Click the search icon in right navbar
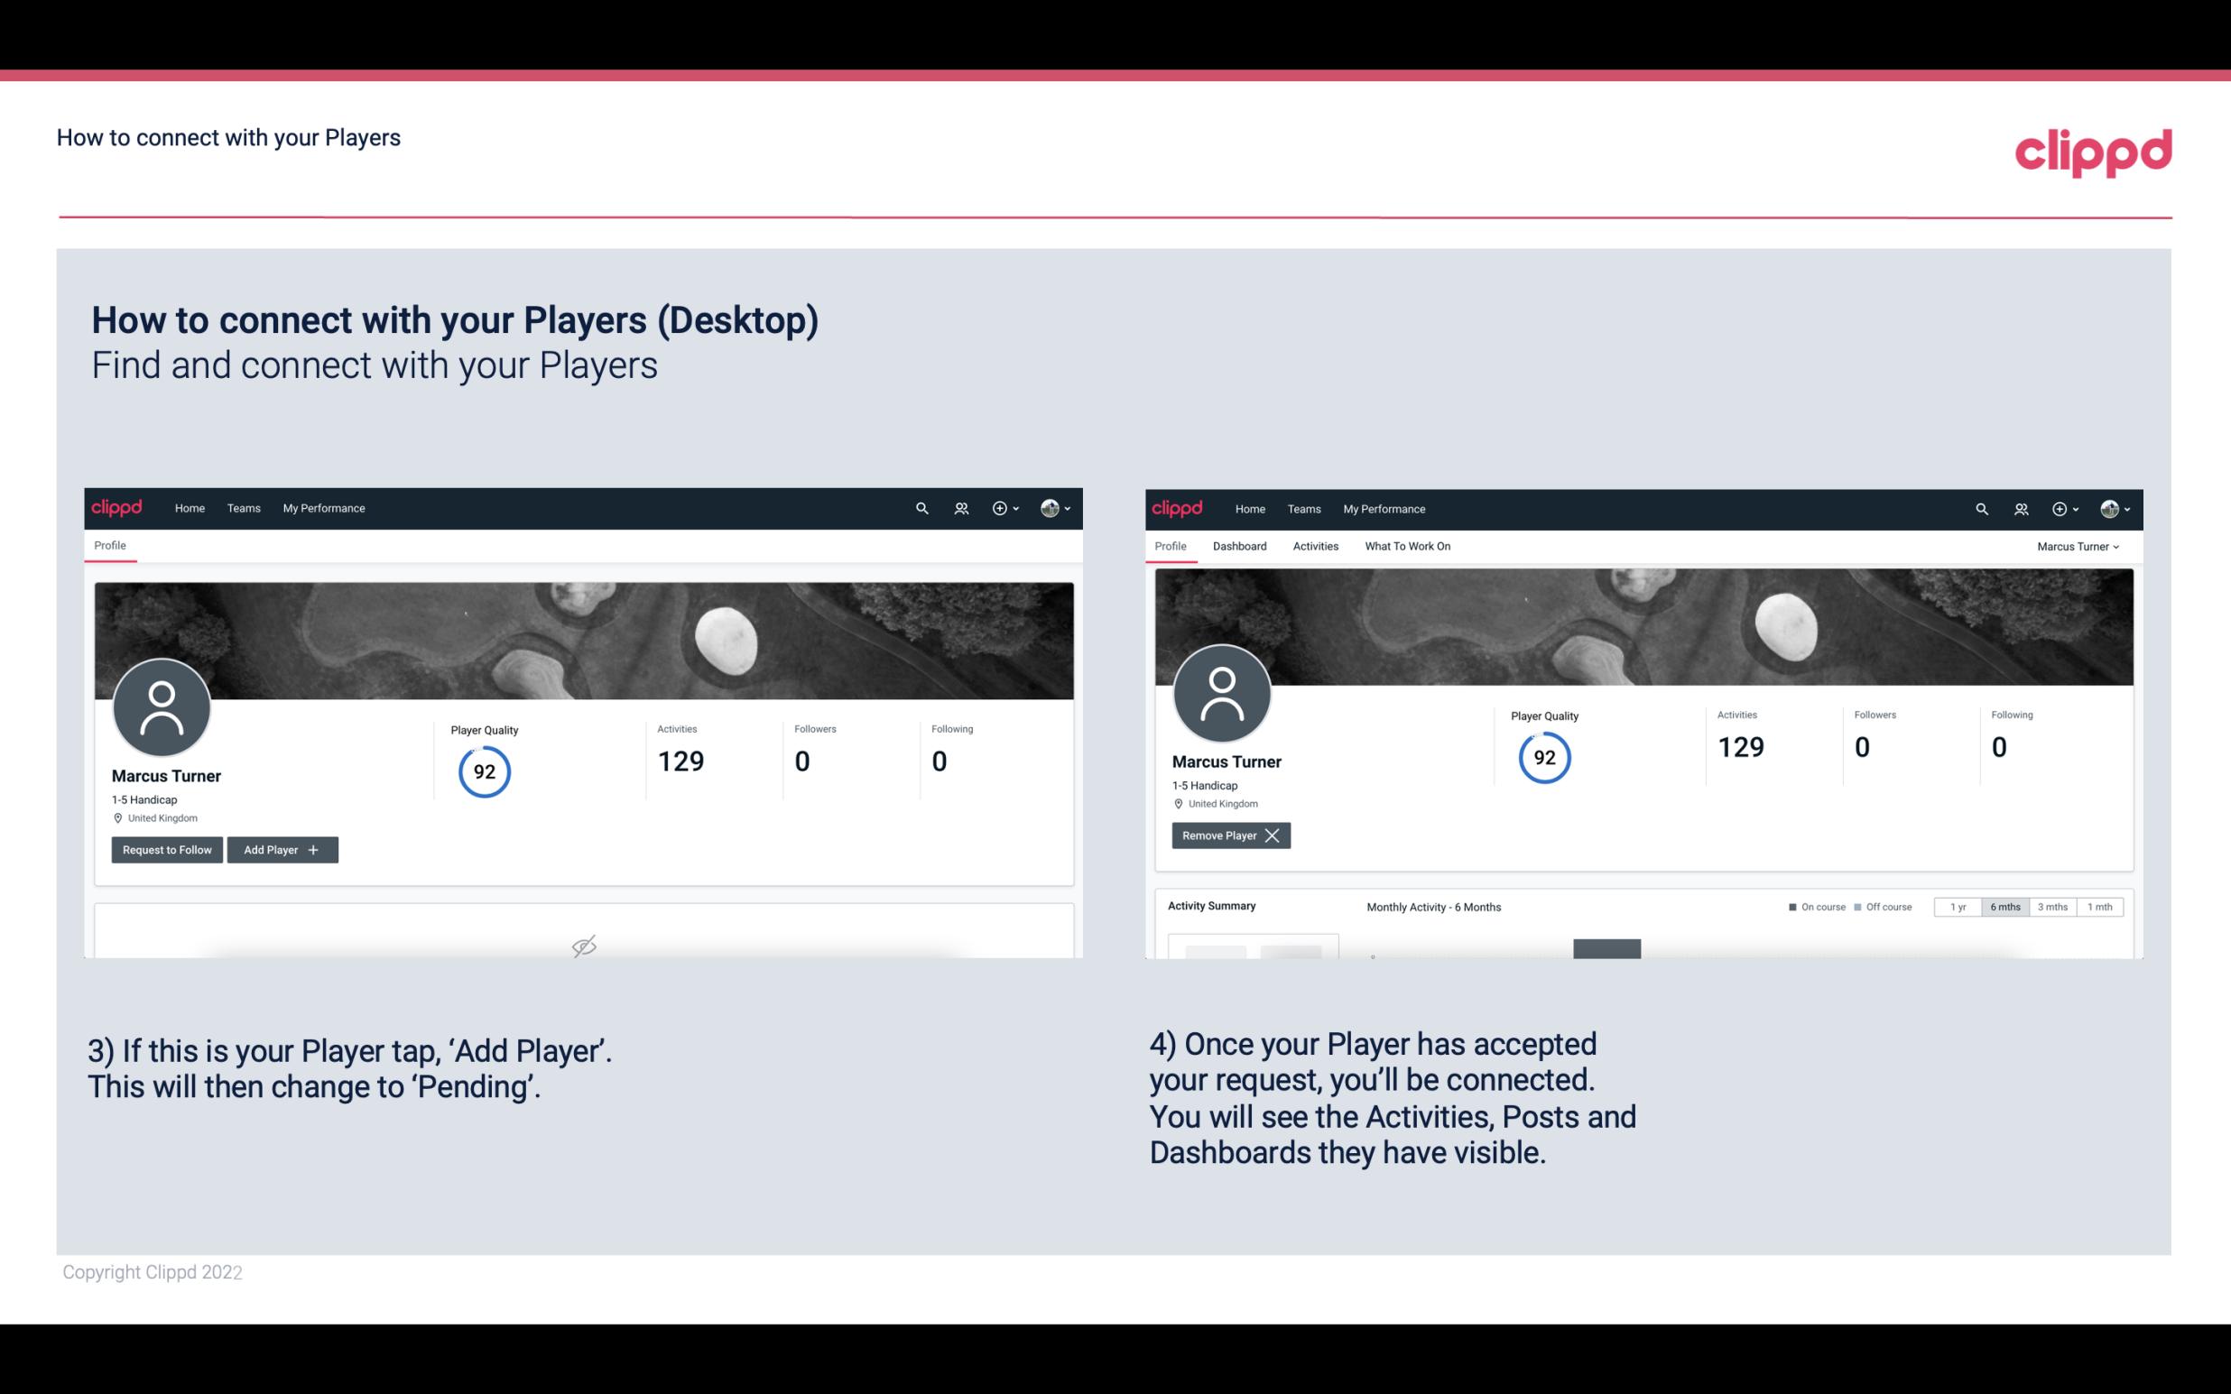 [1982, 507]
